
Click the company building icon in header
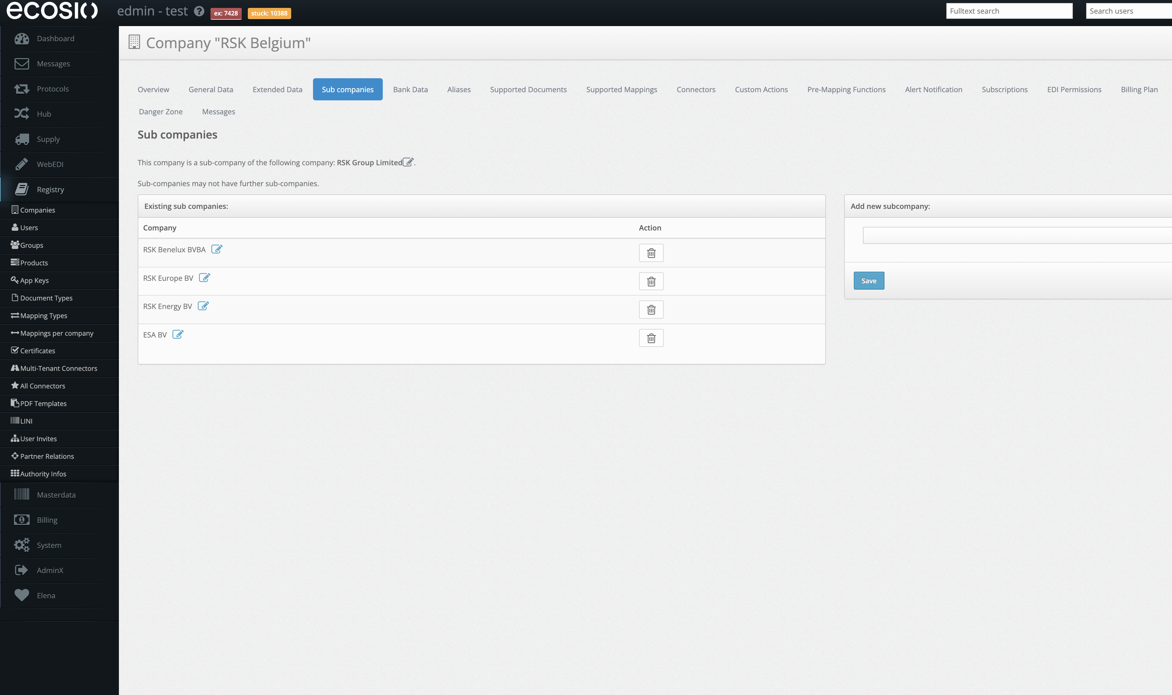[x=134, y=42]
